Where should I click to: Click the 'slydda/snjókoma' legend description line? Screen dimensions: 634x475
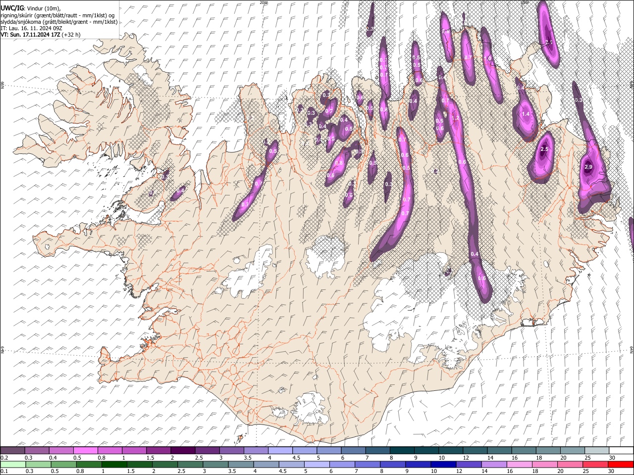pyautogui.click(x=59, y=22)
